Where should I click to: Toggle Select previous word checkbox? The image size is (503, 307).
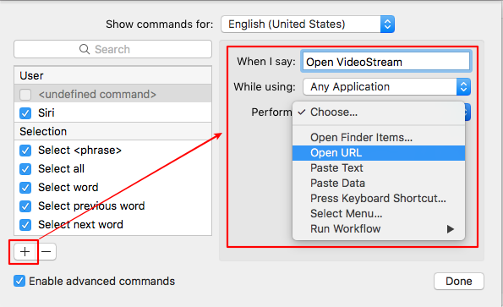click(x=25, y=206)
